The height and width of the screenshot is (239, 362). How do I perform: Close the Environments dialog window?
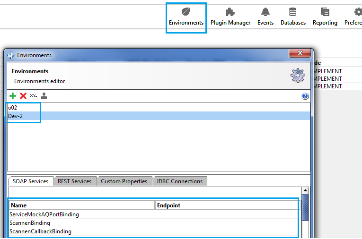[299, 53]
